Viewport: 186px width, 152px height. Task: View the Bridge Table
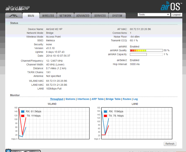coord(113,99)
